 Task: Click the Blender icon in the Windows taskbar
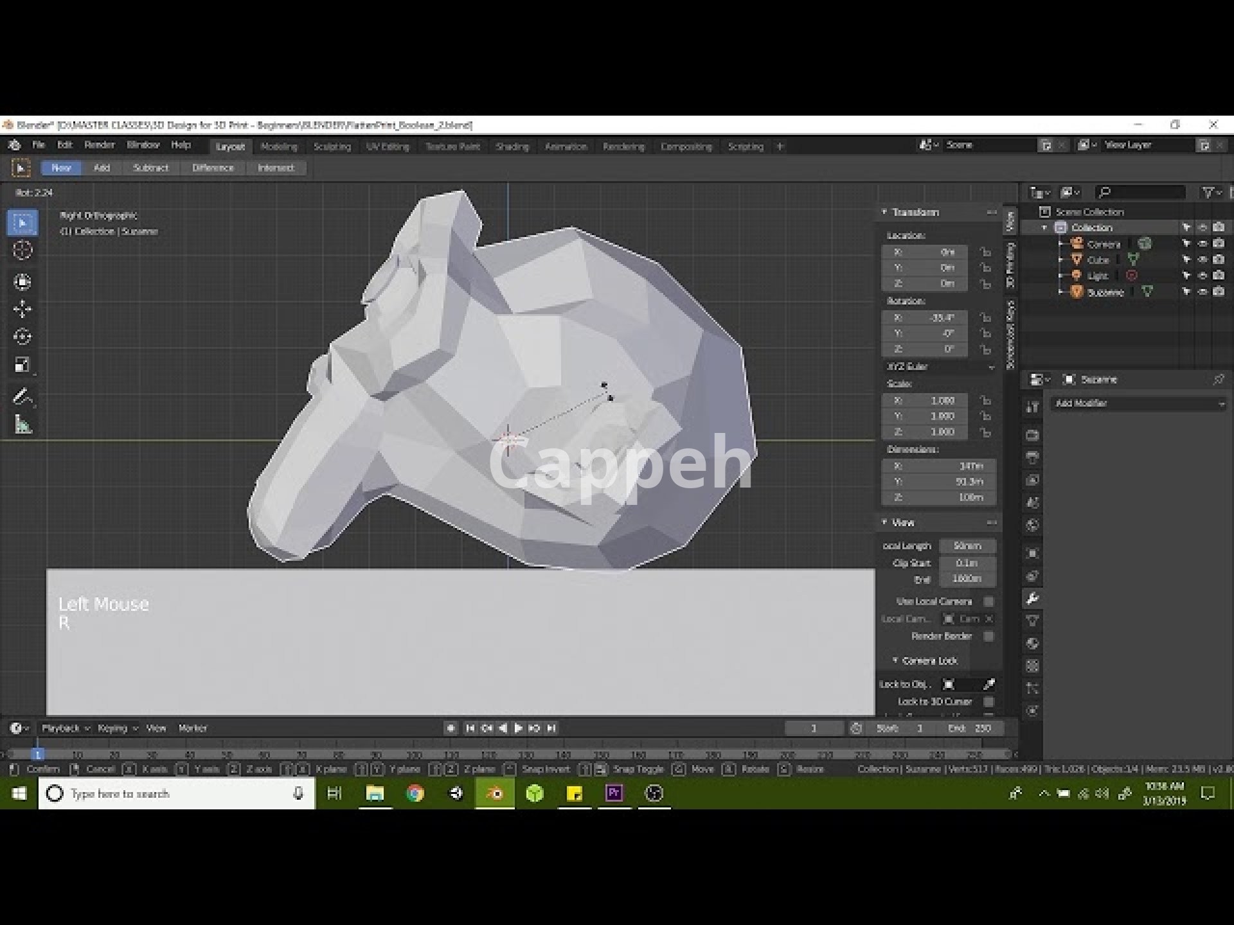tap(495, 793)
